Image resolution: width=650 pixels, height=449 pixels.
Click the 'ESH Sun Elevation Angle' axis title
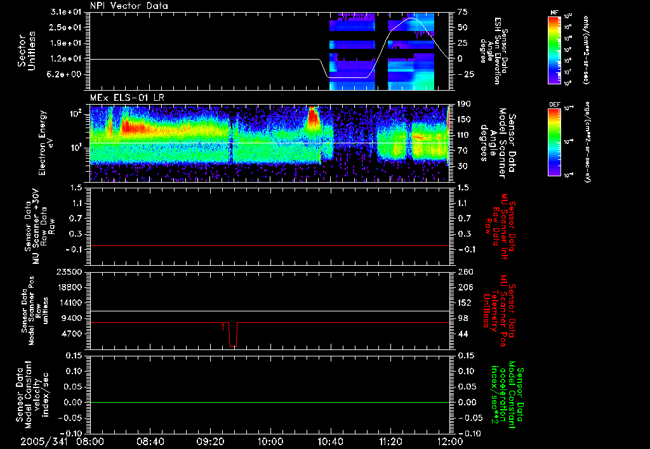click(x=495, y=51)
